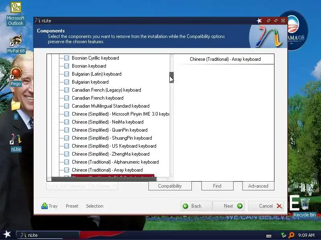Click the keyboard icon in system tray
Screen dimensions: 321x240
(x=269, y=236)
